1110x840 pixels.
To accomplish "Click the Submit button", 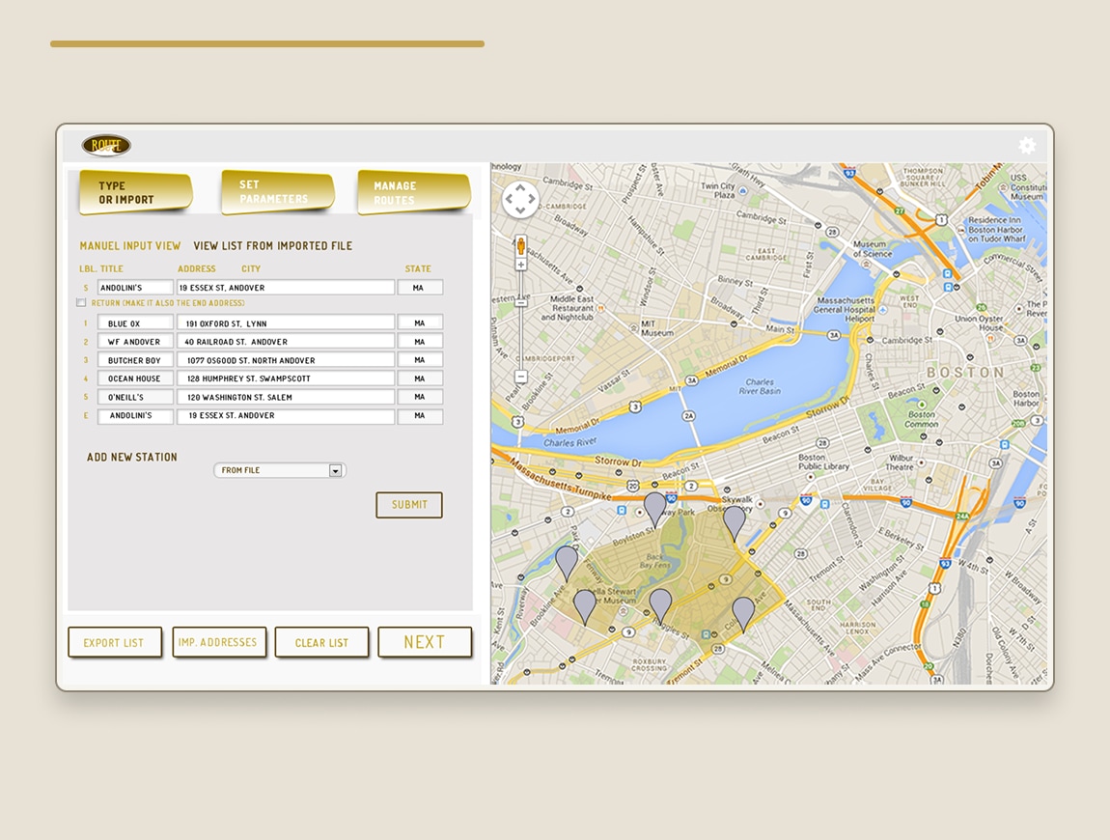I will coord(409,505).
